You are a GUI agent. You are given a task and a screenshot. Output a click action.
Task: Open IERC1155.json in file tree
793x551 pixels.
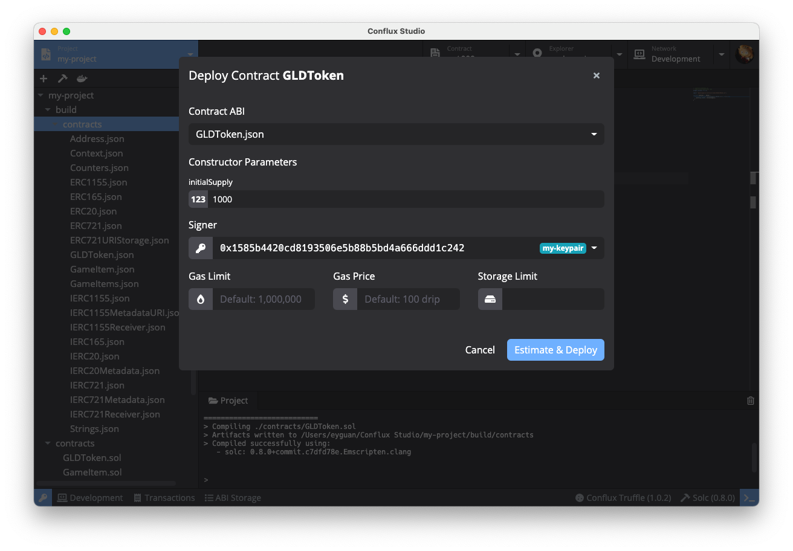click(100, 298)
